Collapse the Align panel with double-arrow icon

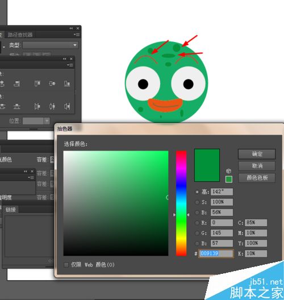[x=64, y=59]
